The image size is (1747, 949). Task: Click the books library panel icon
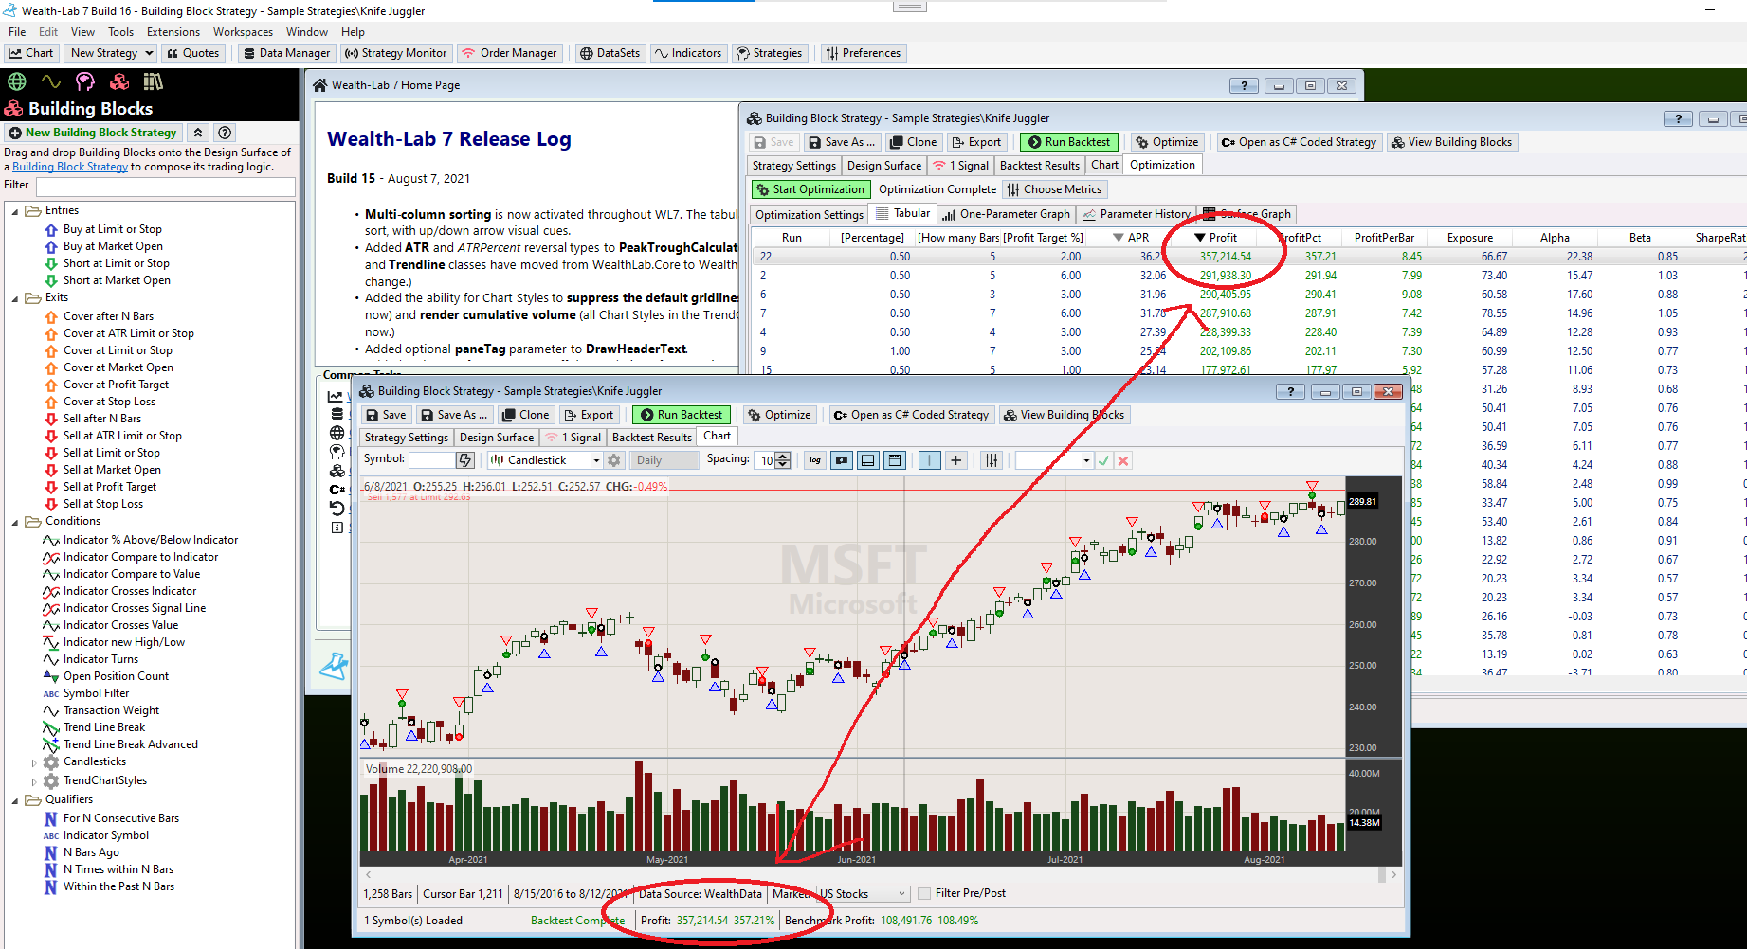click(x=153, y=81)
